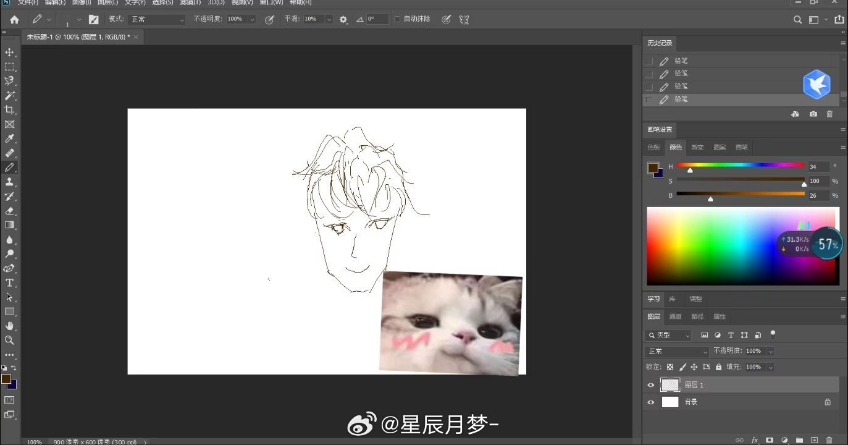Toggle pressure for opacity icon
Viewport: 848px width, 445px height.
click(x=269, y=20)
